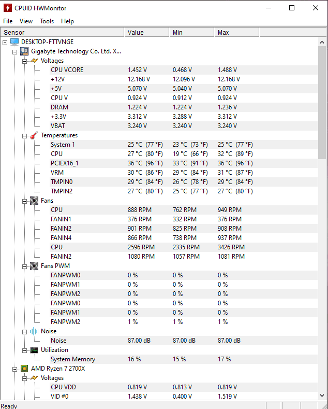Click the Temperatures thermometer icon

pyautogui.click(x=34, y=135)
